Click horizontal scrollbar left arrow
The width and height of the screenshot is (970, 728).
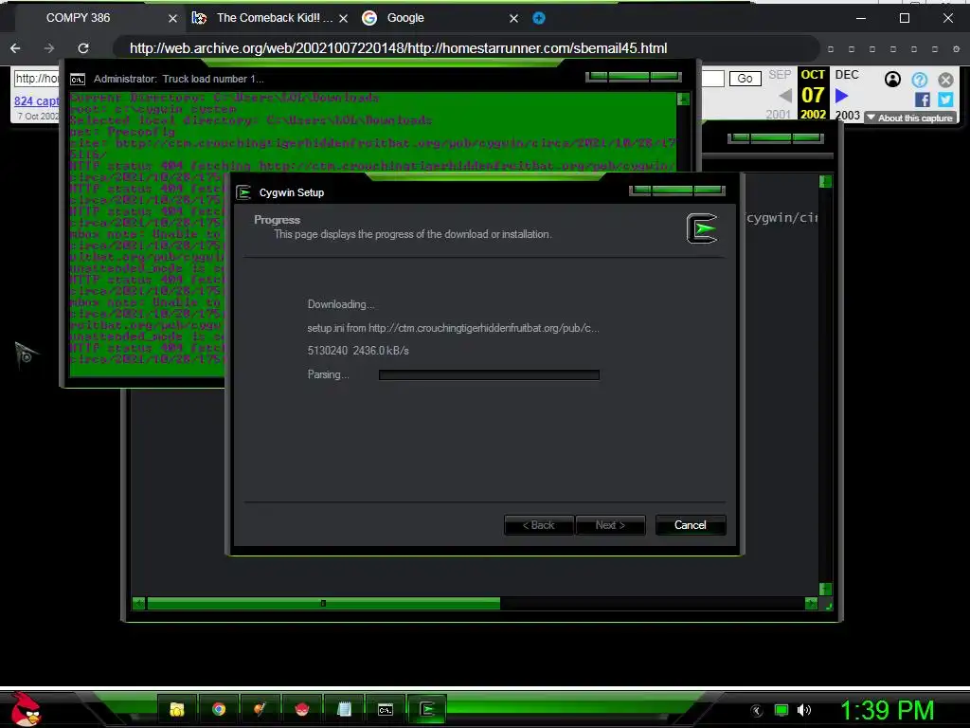pos(139,603)
